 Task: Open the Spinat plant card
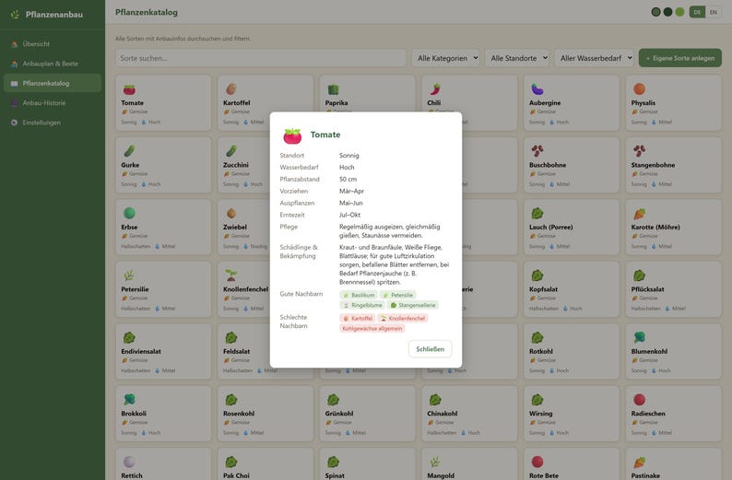[x=368, y=464]
